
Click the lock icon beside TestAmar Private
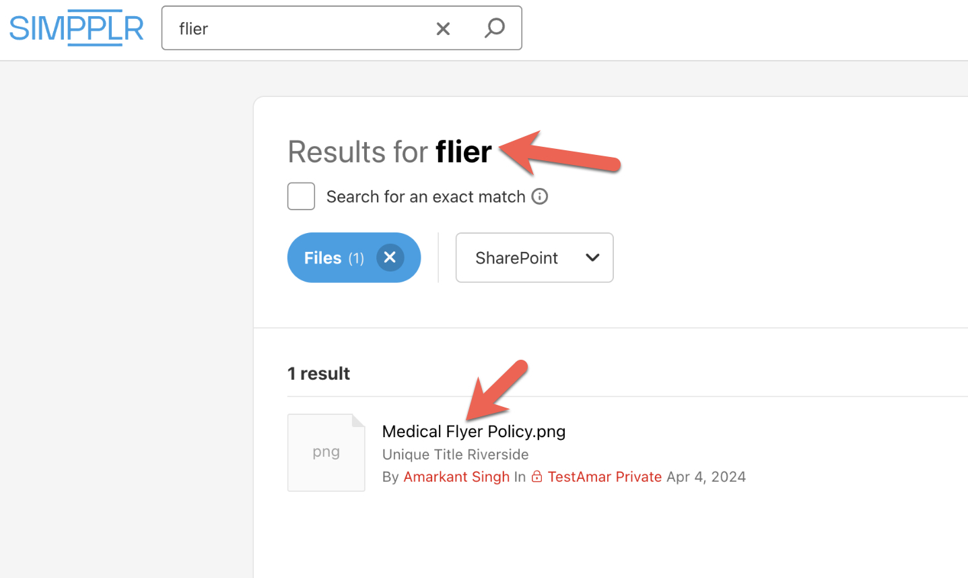point(537,476)
